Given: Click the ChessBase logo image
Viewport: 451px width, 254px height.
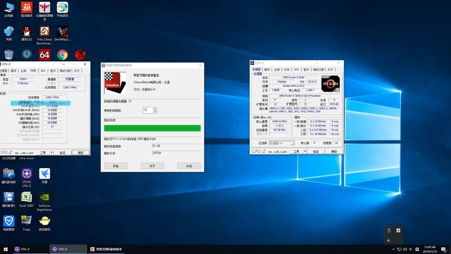Looking at the screenshot, I should 115,83.
